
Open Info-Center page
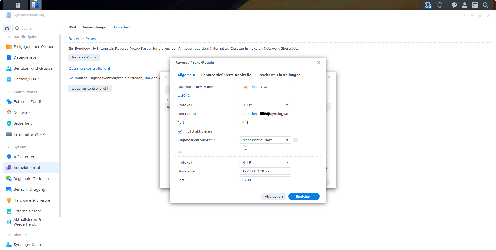pos(31,157)
